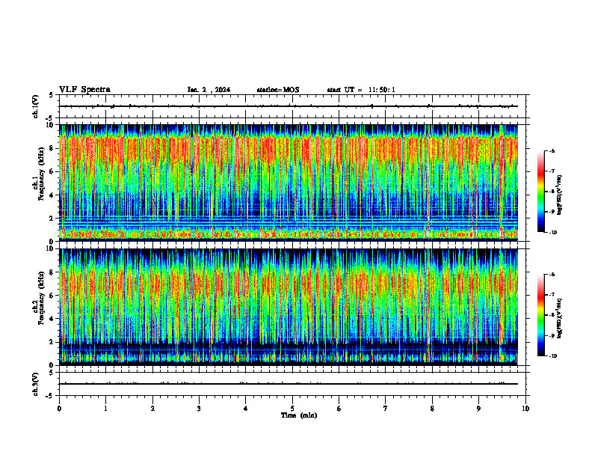This screenshot has height=458, width=592.
Task: Click the "ch.1(V)" axis label at top
Action: [x=35, y=106]
